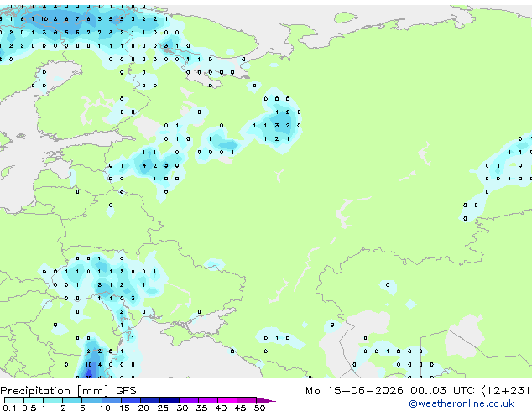The image size is (532, 411).
Task: Click the legend label '50'
Action: click(259, 408)
